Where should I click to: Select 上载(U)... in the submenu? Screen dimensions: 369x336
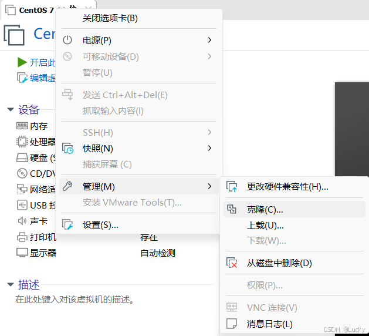294,226
